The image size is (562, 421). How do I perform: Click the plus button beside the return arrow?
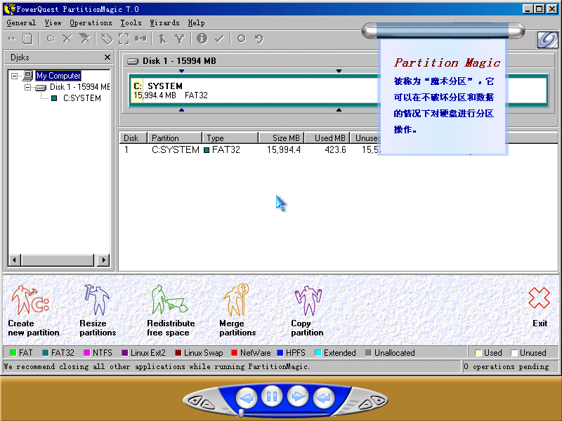(x=379, y=400)
